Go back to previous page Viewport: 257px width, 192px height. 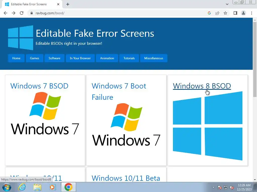[6, 13]
